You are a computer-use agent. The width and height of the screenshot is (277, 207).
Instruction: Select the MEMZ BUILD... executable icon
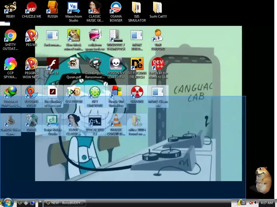[x=137, y=40]
